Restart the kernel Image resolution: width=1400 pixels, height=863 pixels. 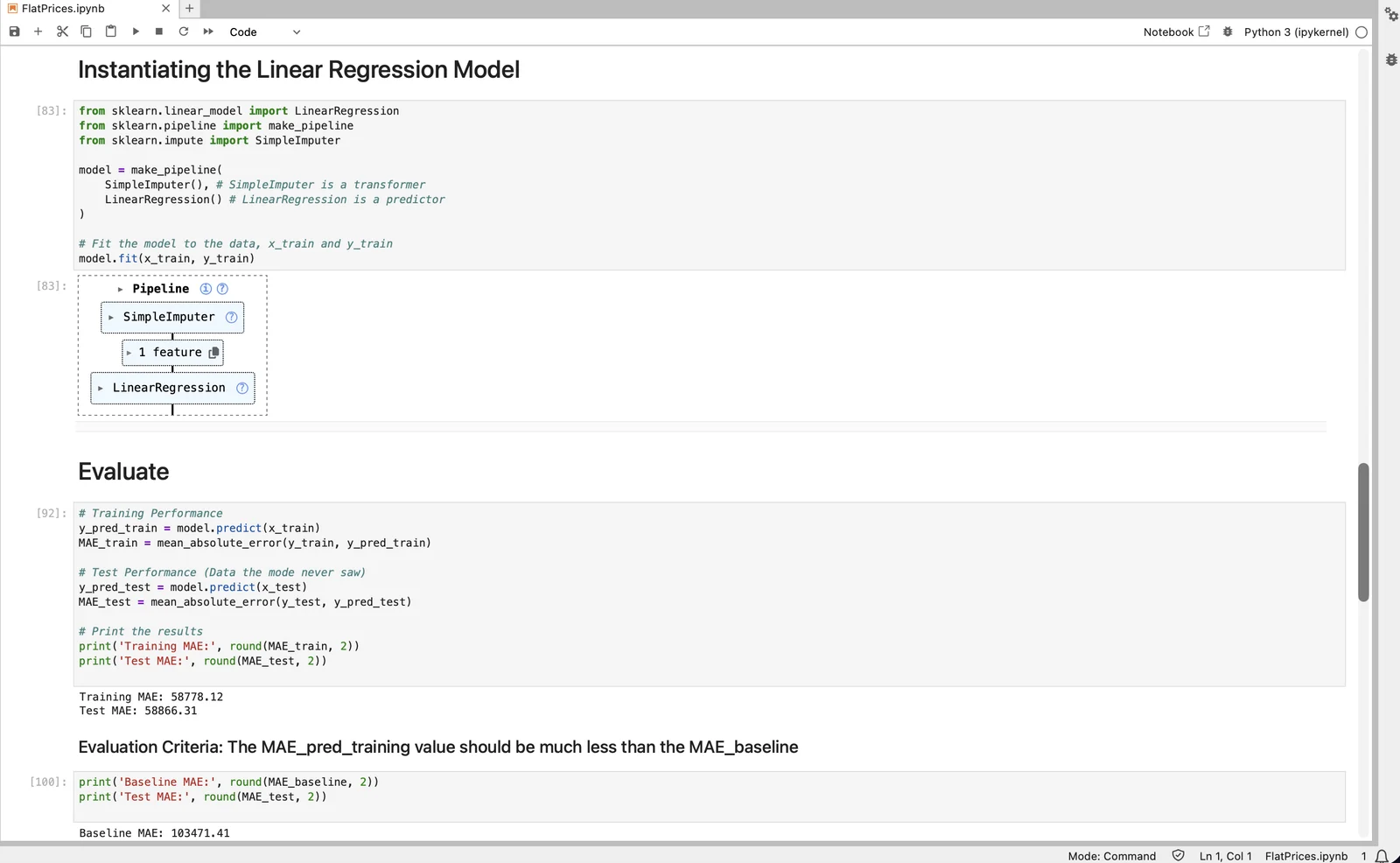(184, 32)
